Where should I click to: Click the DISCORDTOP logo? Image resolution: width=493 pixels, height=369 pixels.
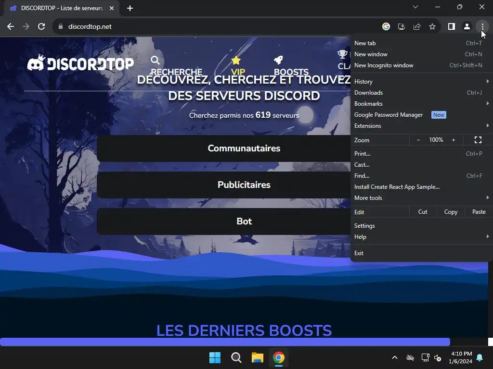(80, 62)
